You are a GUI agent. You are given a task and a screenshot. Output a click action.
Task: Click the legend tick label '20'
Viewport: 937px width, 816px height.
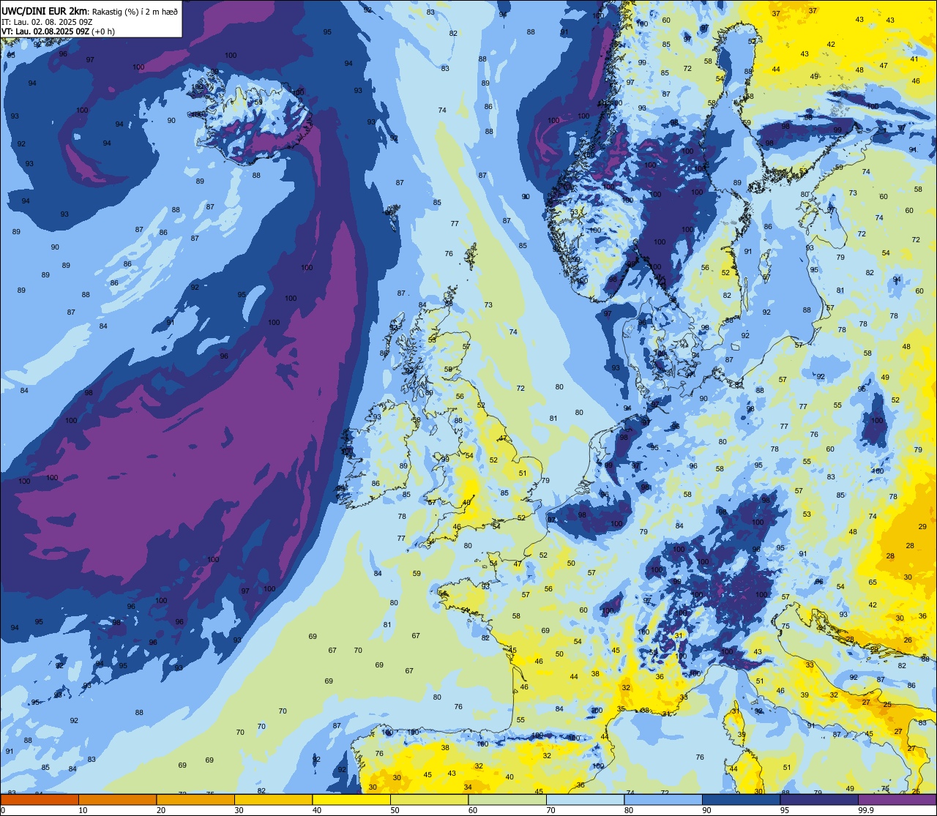tap(161, 810)
